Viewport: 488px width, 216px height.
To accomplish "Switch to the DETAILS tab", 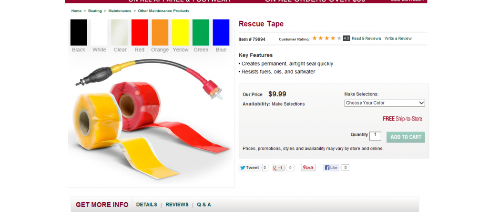I will (x=147, y=205).
